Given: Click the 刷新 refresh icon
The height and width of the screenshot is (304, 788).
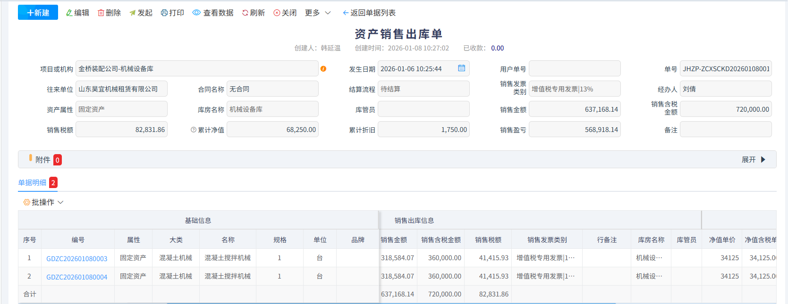Looking at the screenshot, I should [x=245, y=13].
